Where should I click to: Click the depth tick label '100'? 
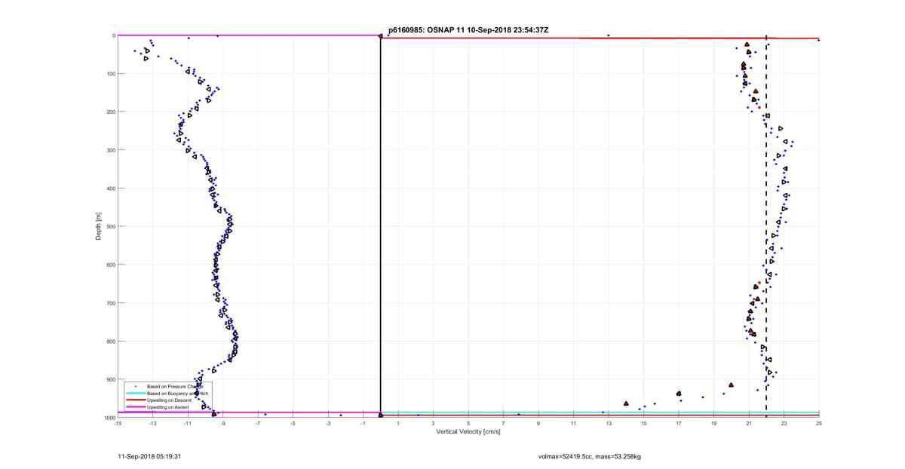(x=110, y=74)
